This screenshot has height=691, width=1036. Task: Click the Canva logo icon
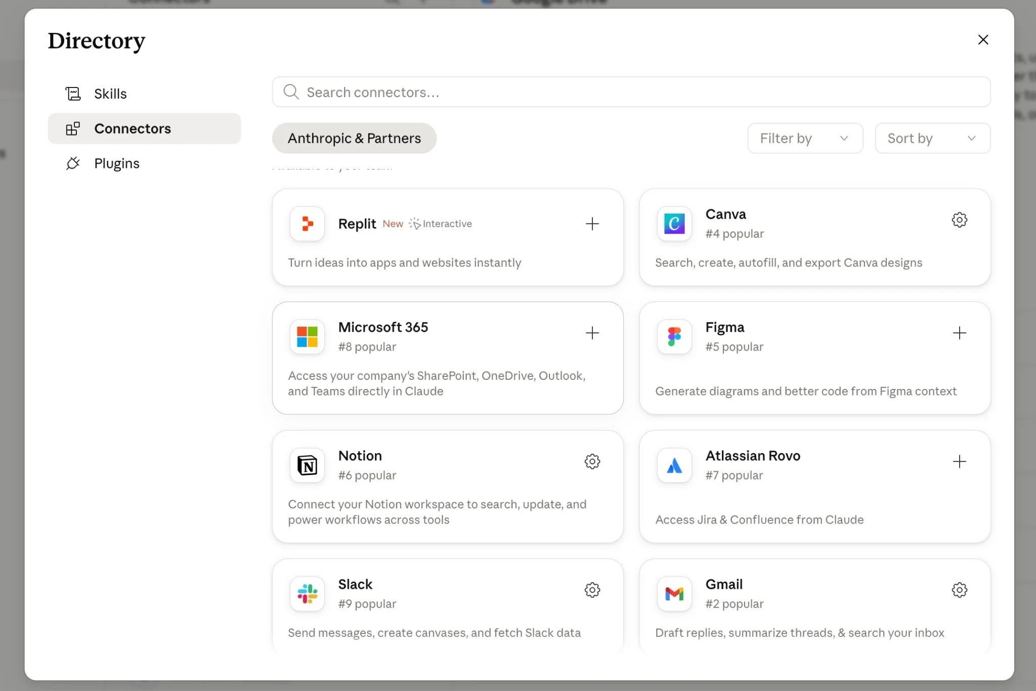coord(674,224)
